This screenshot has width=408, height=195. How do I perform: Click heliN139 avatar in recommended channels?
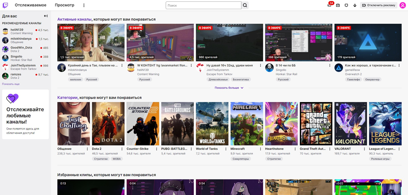coord(5,32)
